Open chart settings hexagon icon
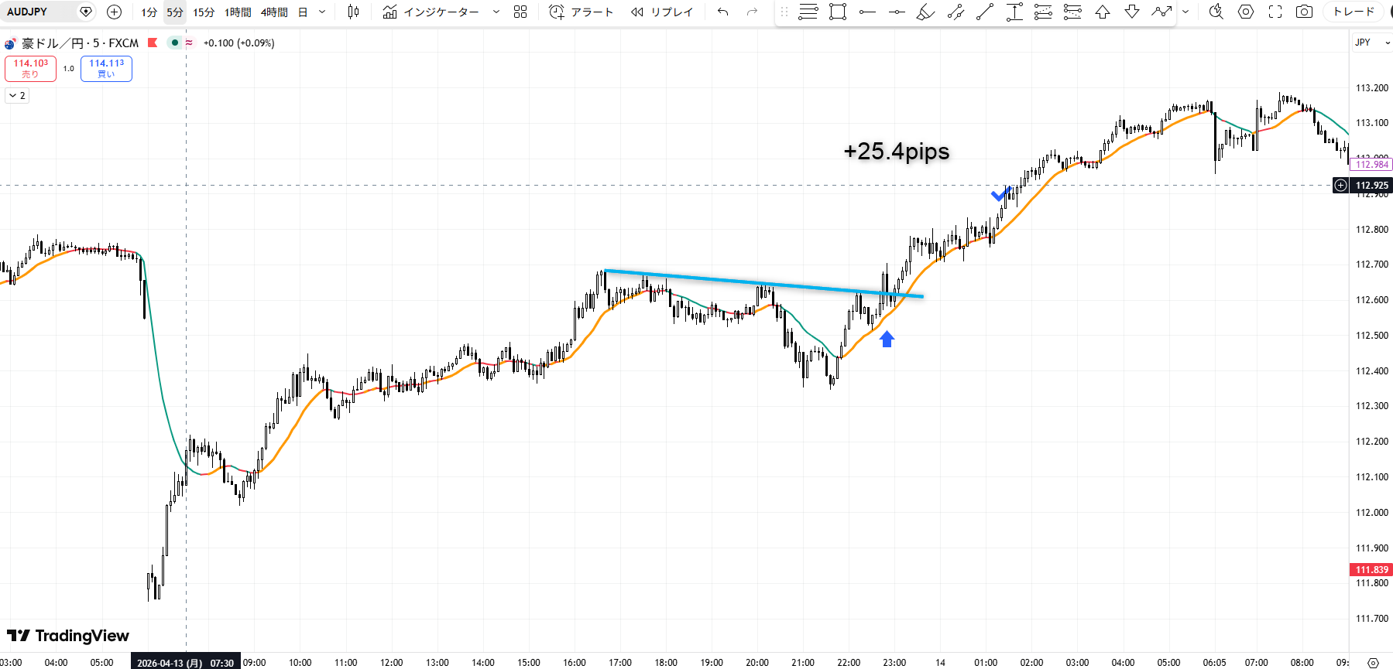Image resolution: width=1393 pixels, height=669 pixels. click(1246, 12)
